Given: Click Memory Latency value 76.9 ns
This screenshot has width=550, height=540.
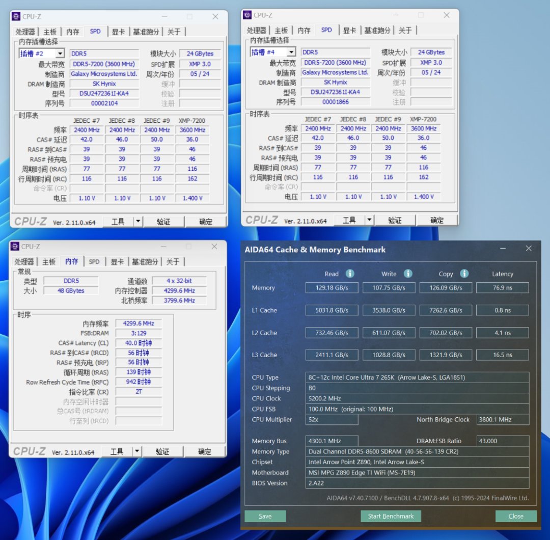Looking at the screenshot, I should click(x=503, y=288).
